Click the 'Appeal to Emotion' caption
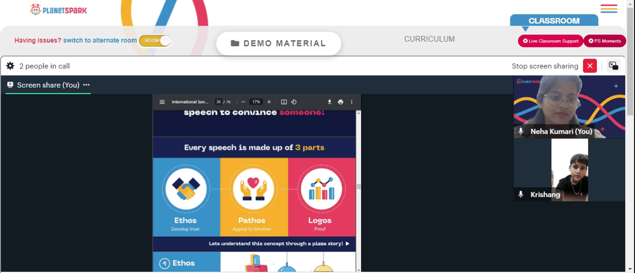Image resolution: width=635 pixels, height=273 pixels. (251, 229)
